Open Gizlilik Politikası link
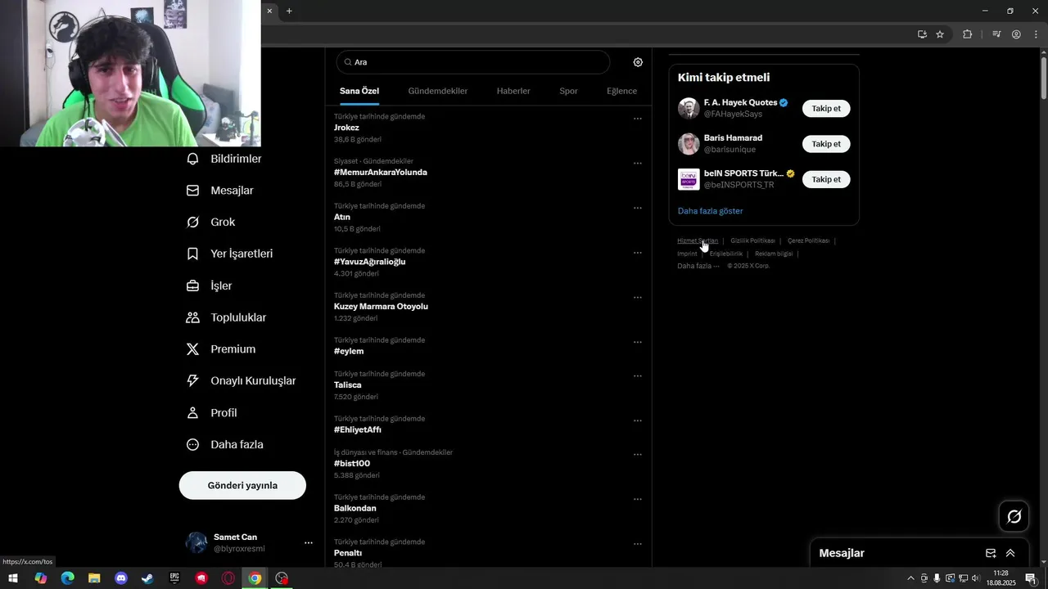This screenshot has height=589, width=1048. (752, 241)
